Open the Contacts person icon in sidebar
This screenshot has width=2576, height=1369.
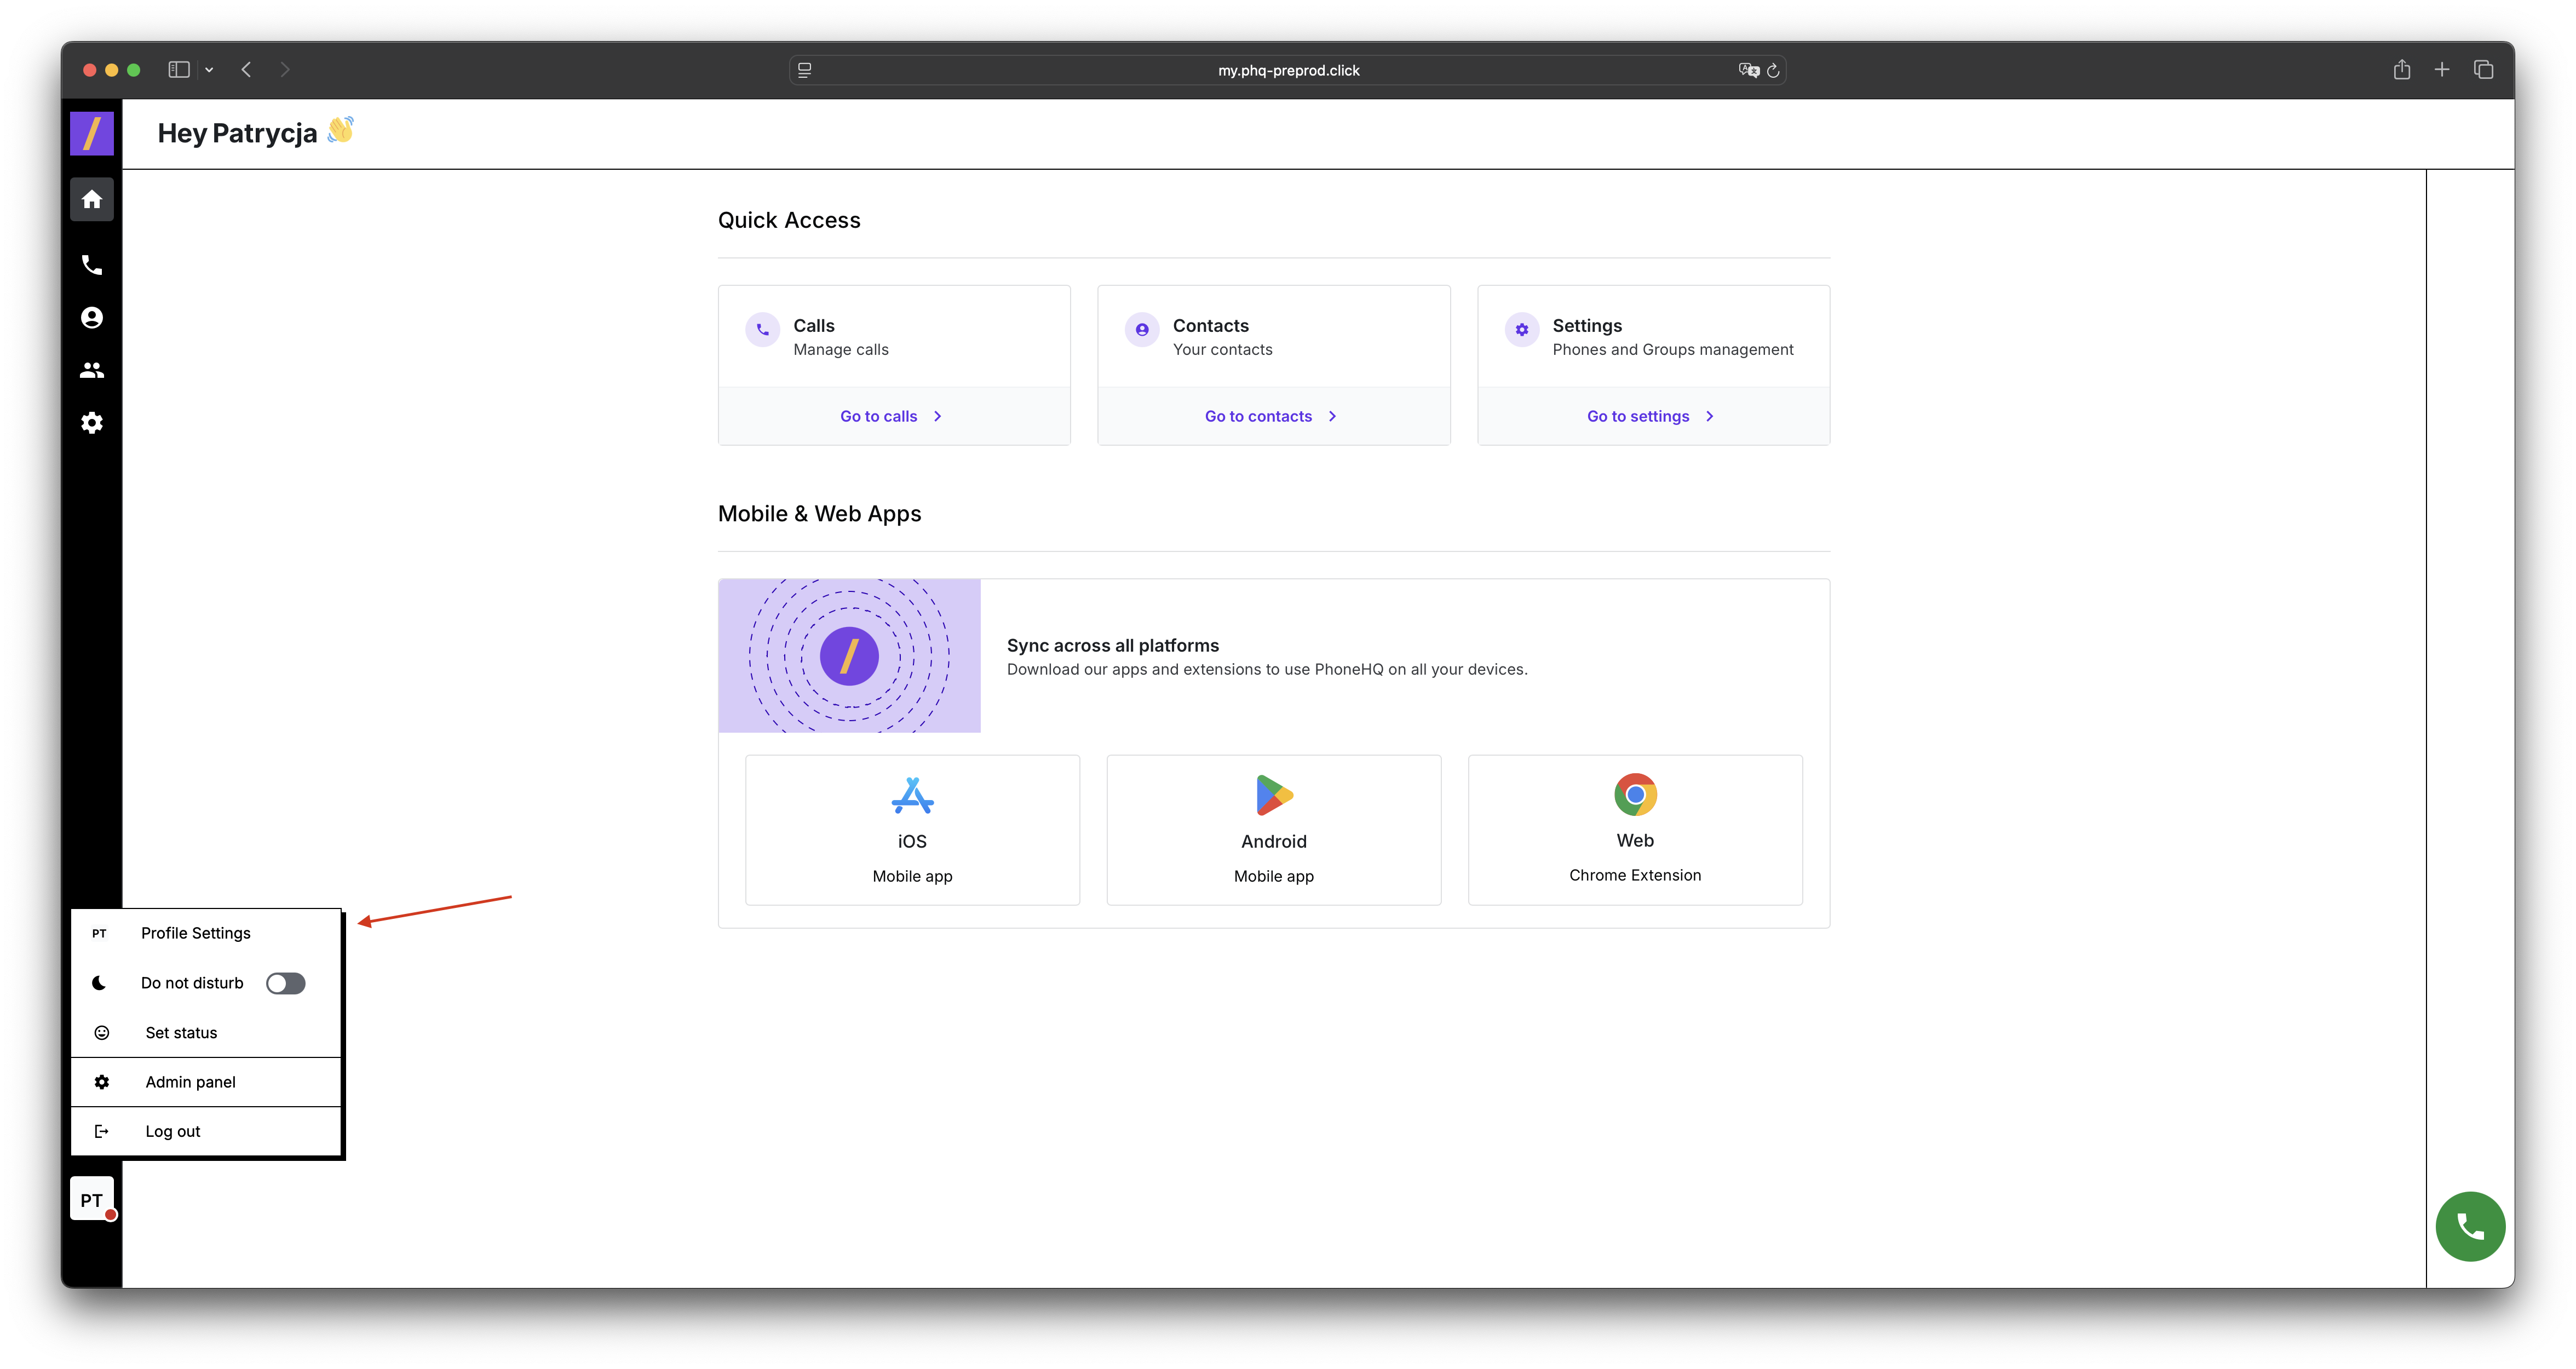tap(91, 317)
